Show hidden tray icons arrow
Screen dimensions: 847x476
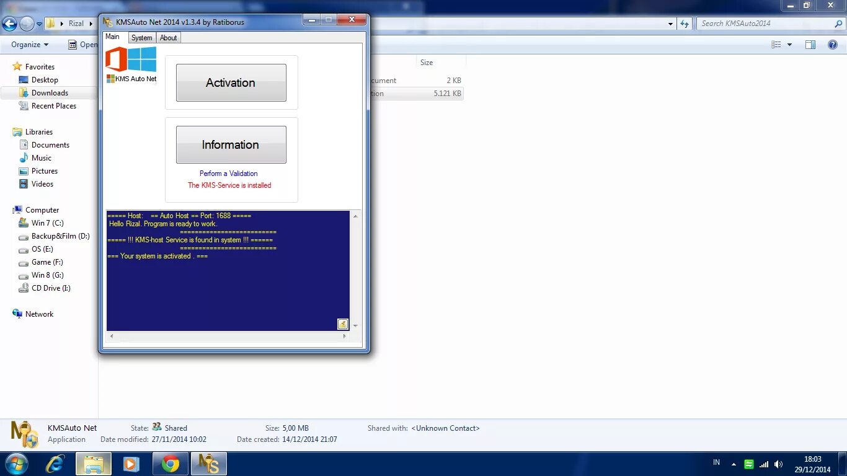pos(734,464)
